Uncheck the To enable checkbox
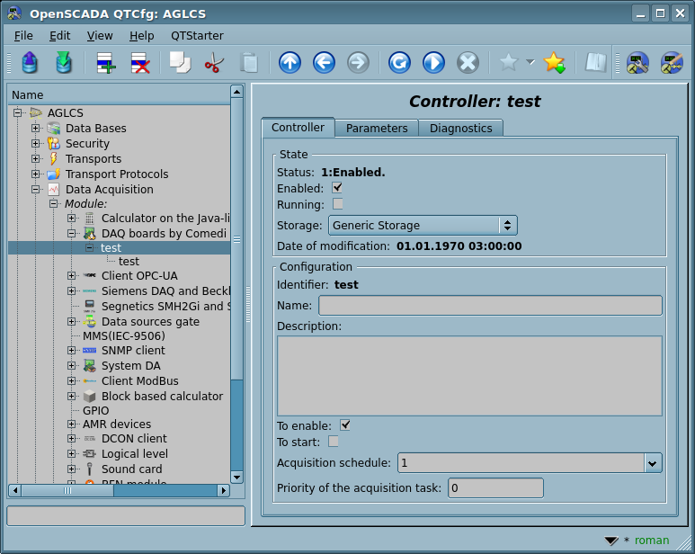This screenshot has width=695, height=554. click(x=345, y=425)
